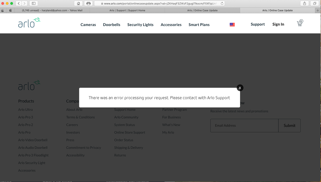Open For Business link
This screenshot has width=321, height=182.
point(171,117)
